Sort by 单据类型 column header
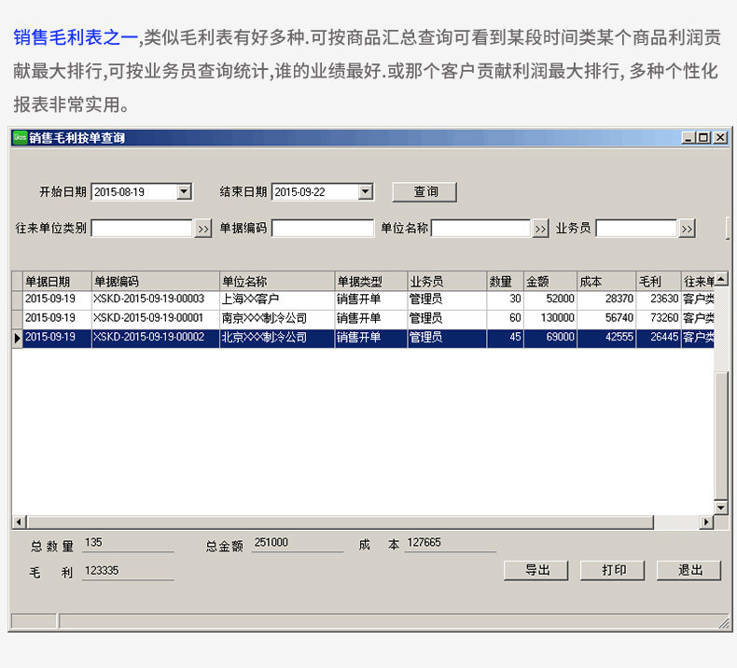The height and width of the screenshot is (668, 737). [371, 281]
